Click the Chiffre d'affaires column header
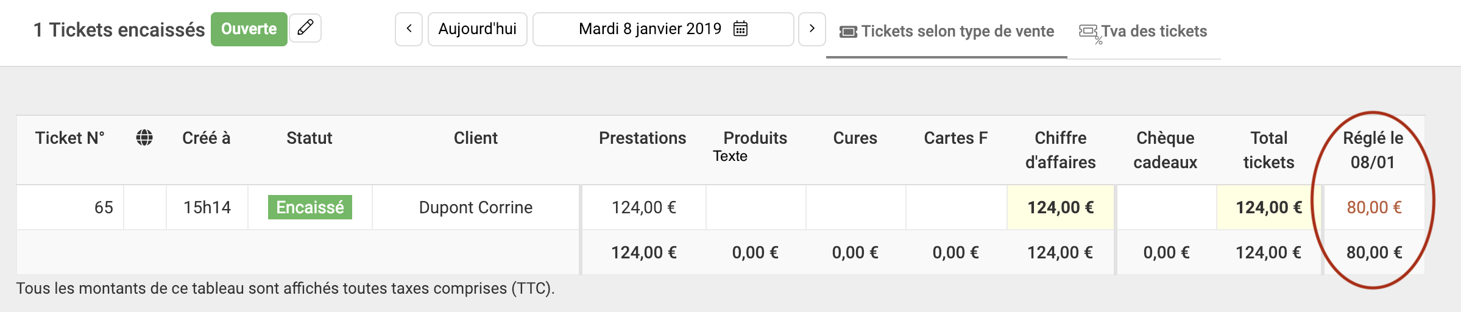 tap(1061, 150)
